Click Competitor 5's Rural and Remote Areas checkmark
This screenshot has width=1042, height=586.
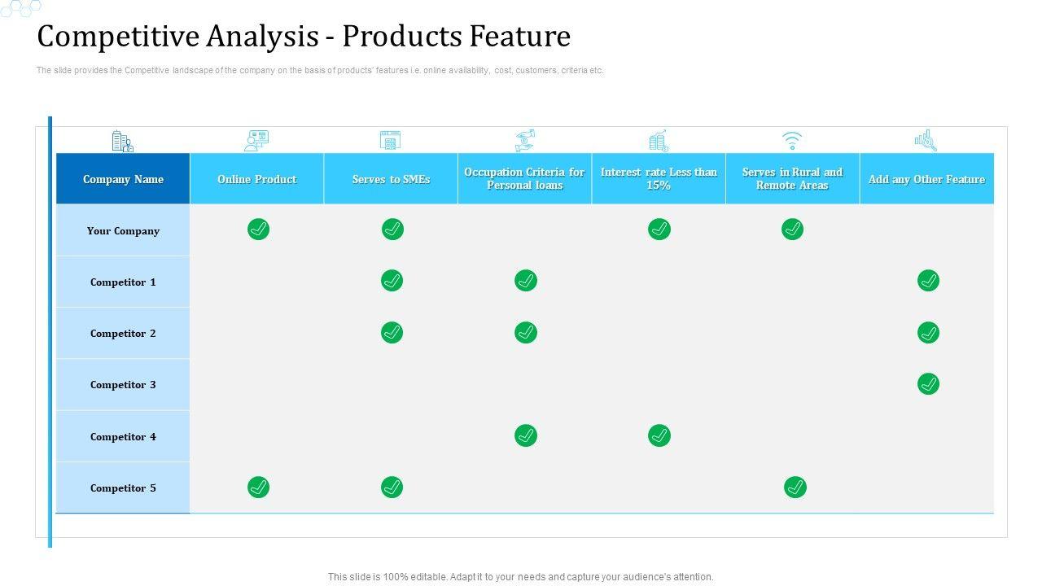[x=795, y=487]
